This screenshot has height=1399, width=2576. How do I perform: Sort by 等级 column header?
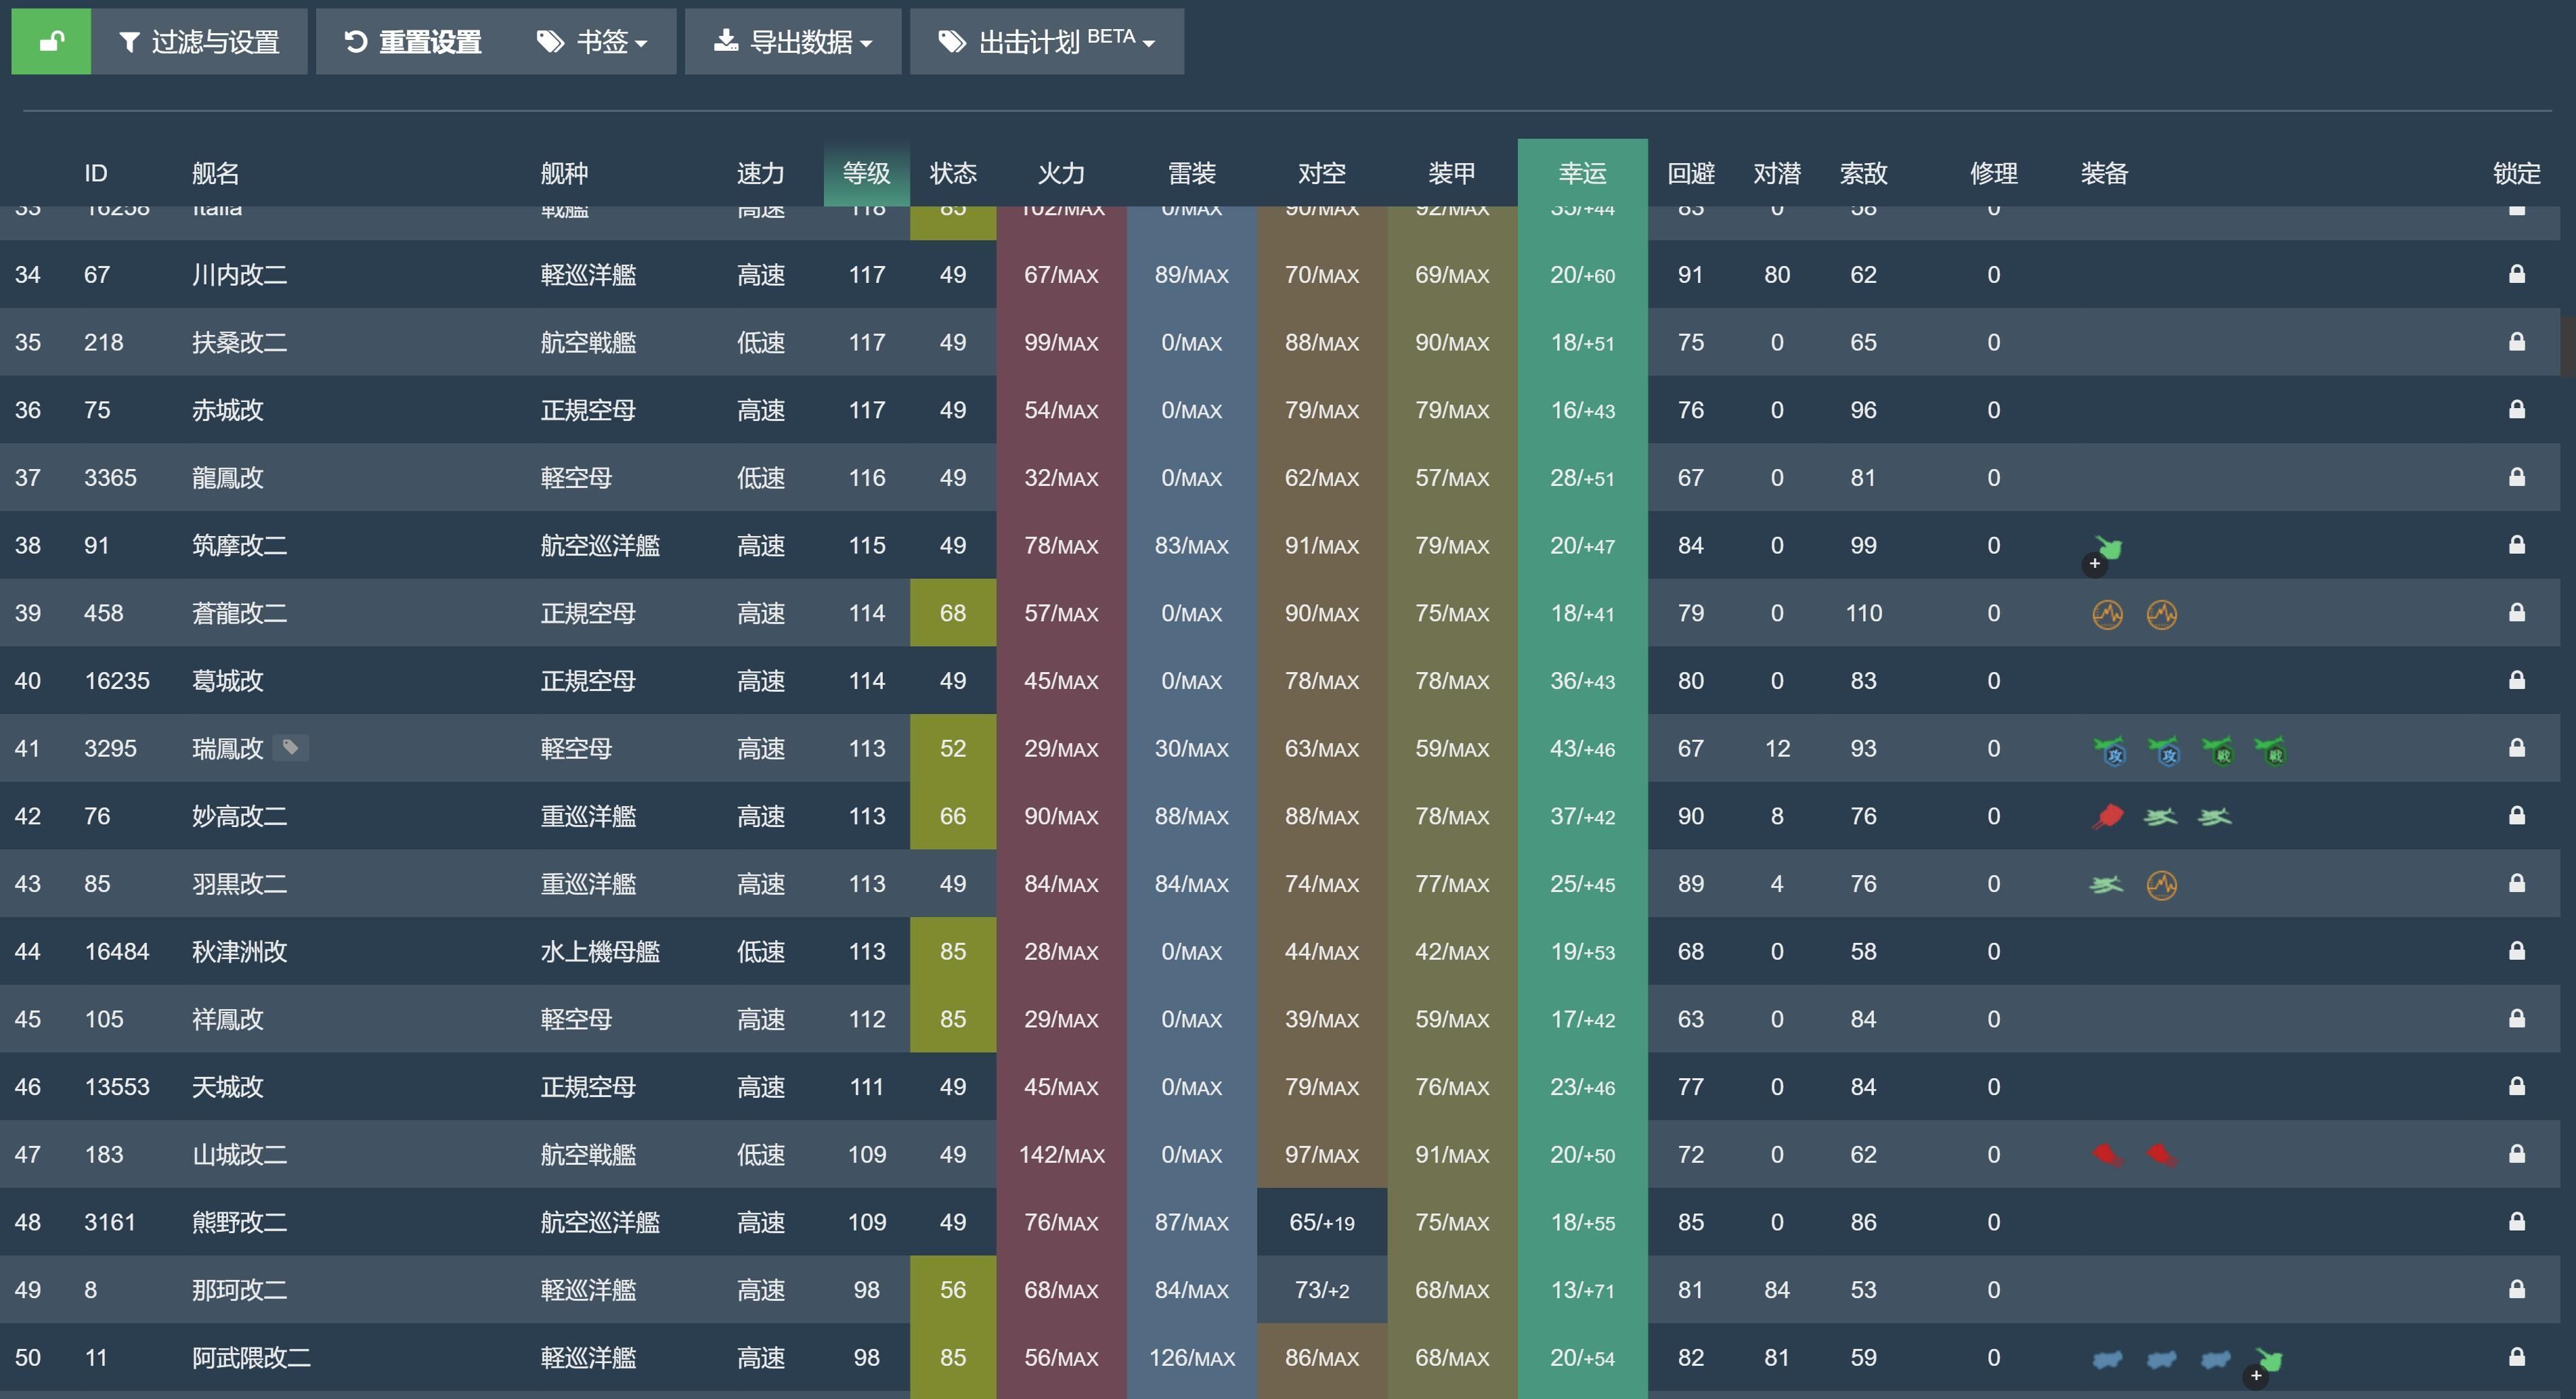866,173
